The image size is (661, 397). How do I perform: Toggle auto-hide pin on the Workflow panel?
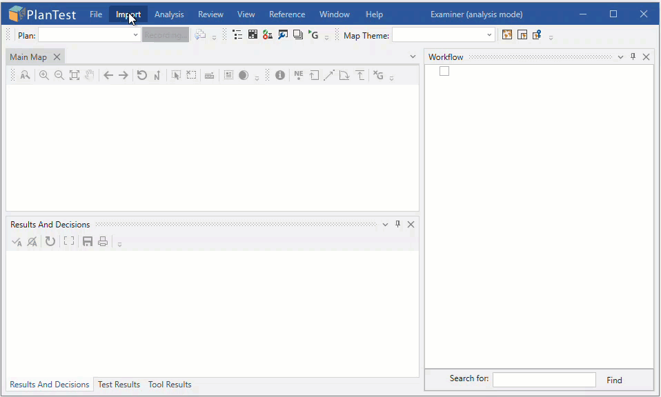pos(633,57)
